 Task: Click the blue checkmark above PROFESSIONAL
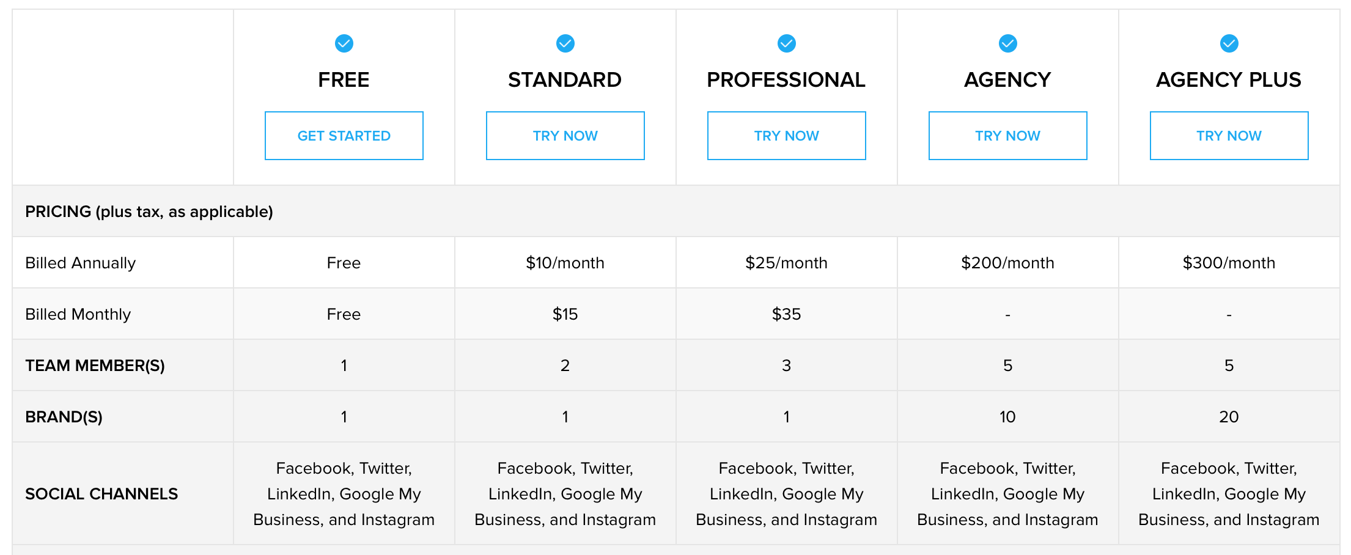tap(787, 43)
